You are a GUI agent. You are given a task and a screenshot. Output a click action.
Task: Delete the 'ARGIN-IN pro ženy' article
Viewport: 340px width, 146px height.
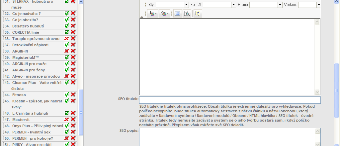[x=73, y=70]
